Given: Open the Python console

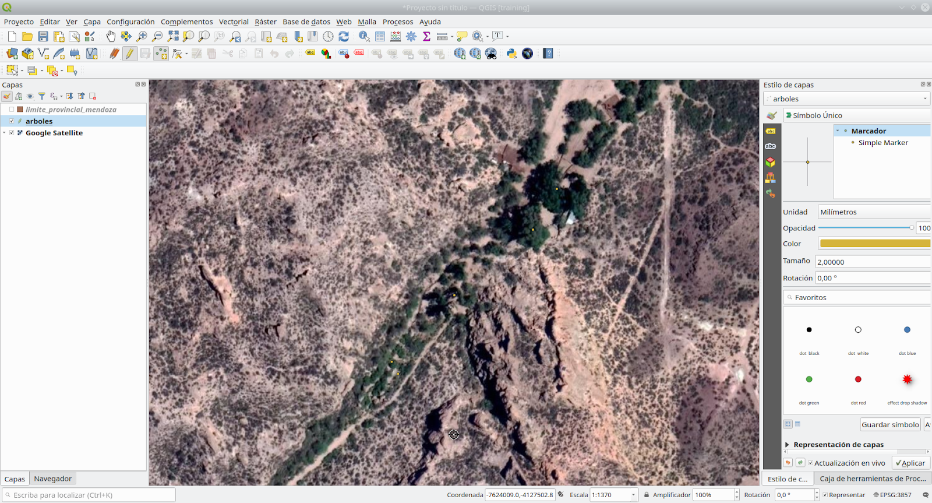Looking at the screenshot, I should tap(511, 54).
